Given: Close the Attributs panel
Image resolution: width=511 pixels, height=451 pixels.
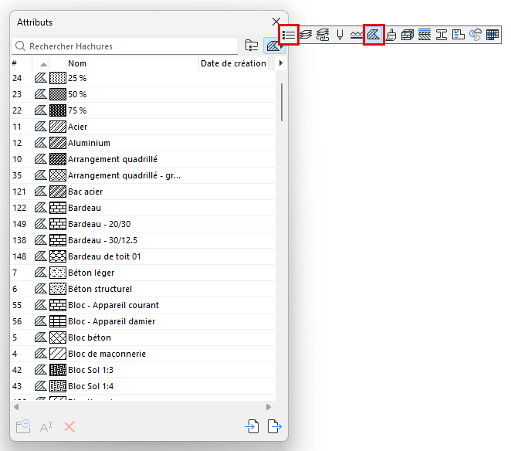Looking at the screenshot, I should point(276,22).
